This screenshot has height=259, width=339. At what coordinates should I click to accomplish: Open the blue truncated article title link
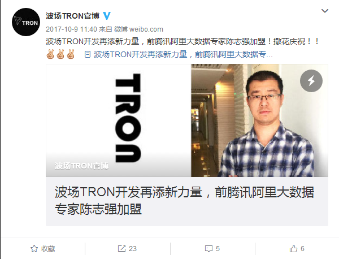183,54
